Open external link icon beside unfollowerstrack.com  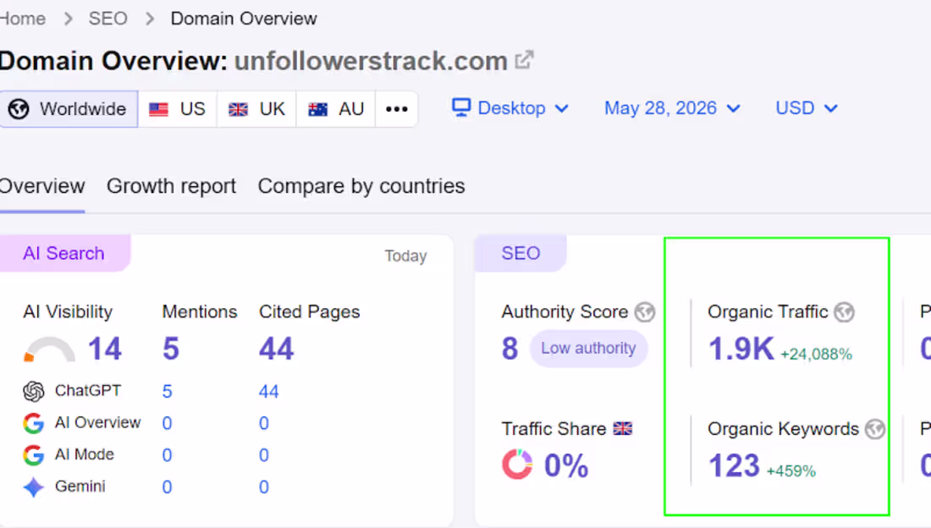click(x=524, y=60)
